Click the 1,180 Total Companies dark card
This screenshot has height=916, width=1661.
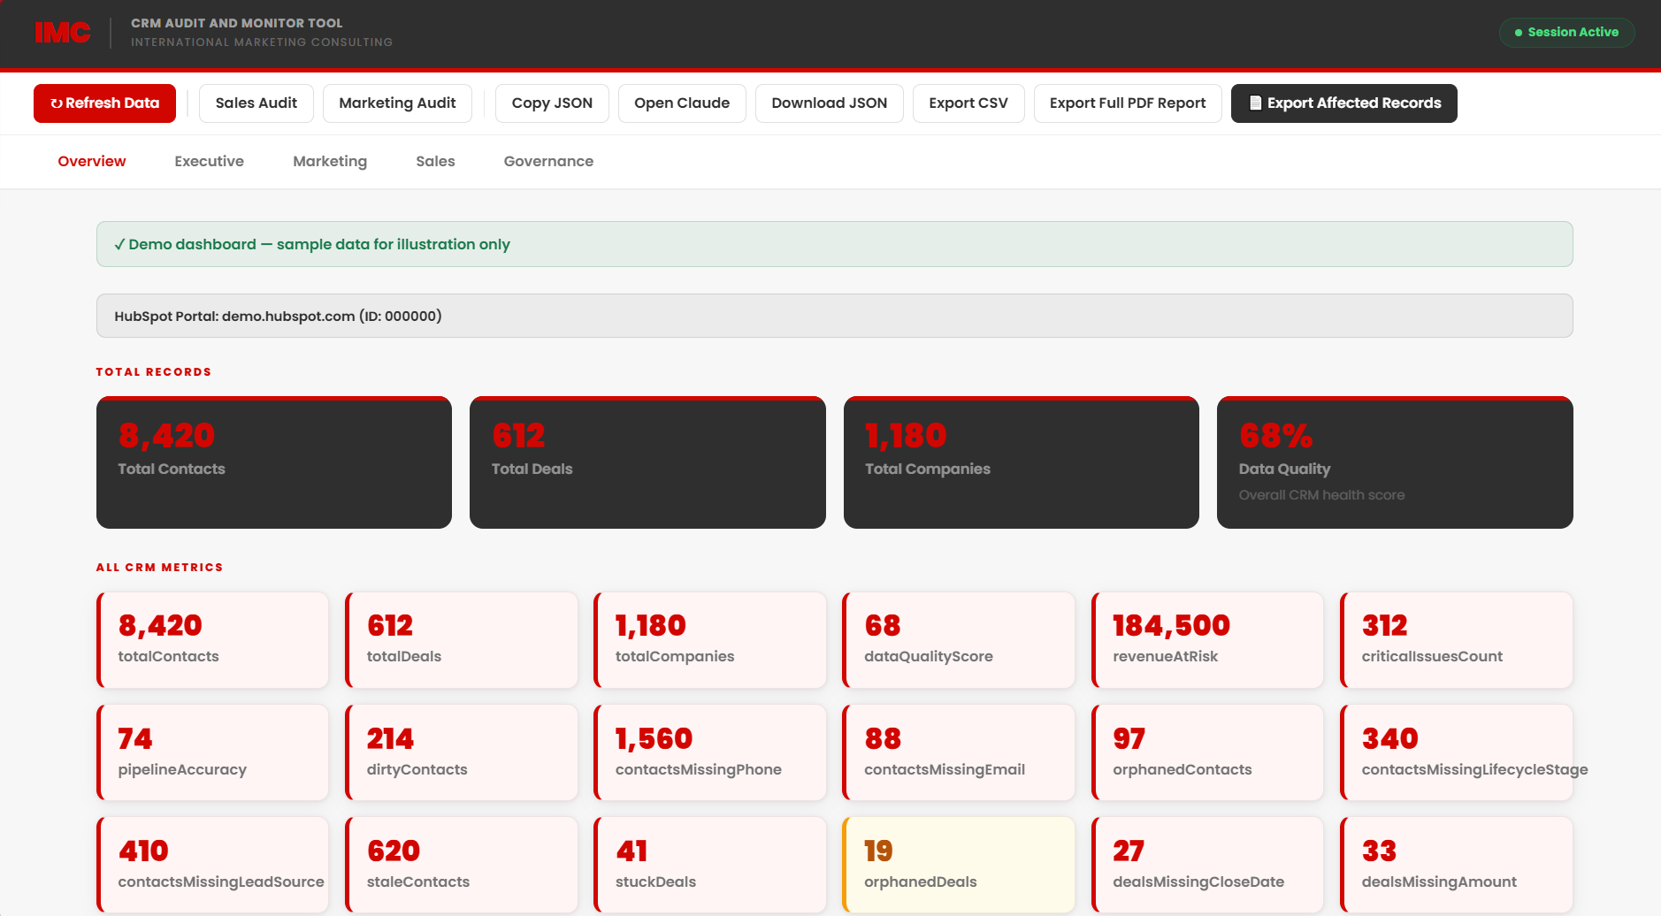tap(1022, 462)
